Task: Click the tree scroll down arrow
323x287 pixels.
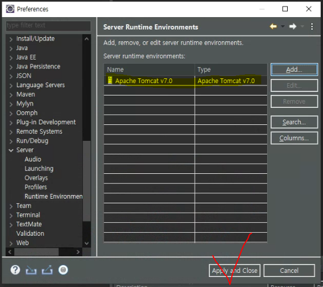Action: point(86,243)
